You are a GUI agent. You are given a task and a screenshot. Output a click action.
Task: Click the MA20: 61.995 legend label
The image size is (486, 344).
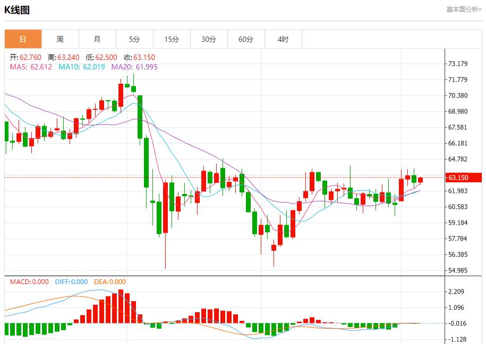[134, 67]
